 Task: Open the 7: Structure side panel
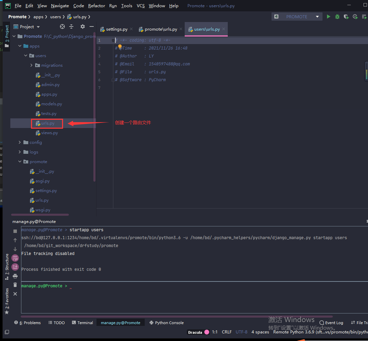7,267
